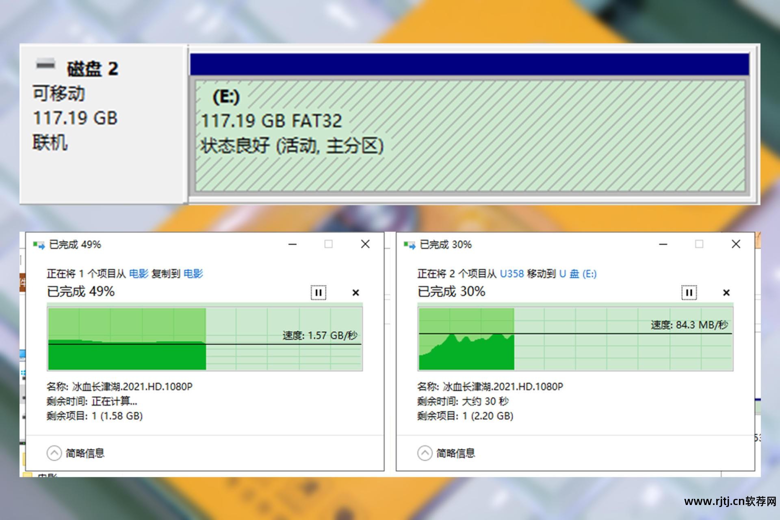Click the 联机 disk status text
The image size is (780, 520).
coord(50,143)
